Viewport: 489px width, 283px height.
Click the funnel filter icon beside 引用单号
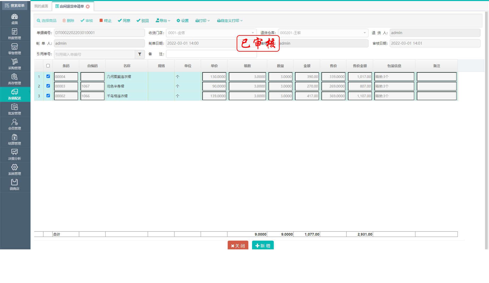pos(140,54)
